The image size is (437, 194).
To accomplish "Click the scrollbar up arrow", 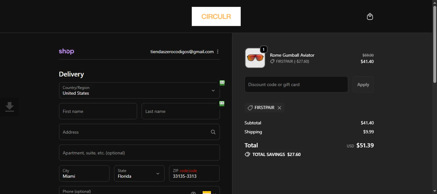I will pos(435,2).
